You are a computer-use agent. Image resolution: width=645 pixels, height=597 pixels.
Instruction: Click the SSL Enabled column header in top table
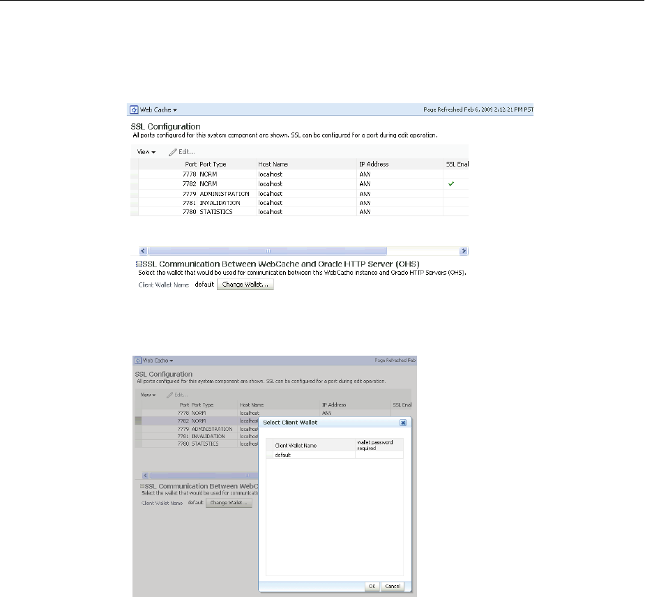click(457, 164)
